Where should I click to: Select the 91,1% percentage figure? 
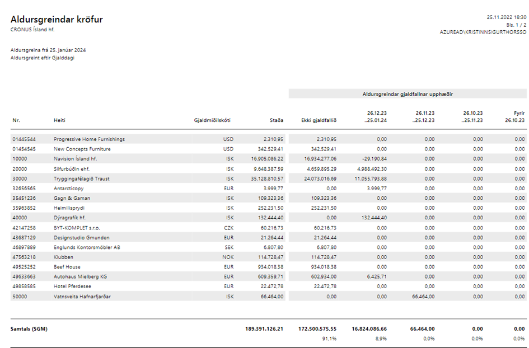coord(329,338)
